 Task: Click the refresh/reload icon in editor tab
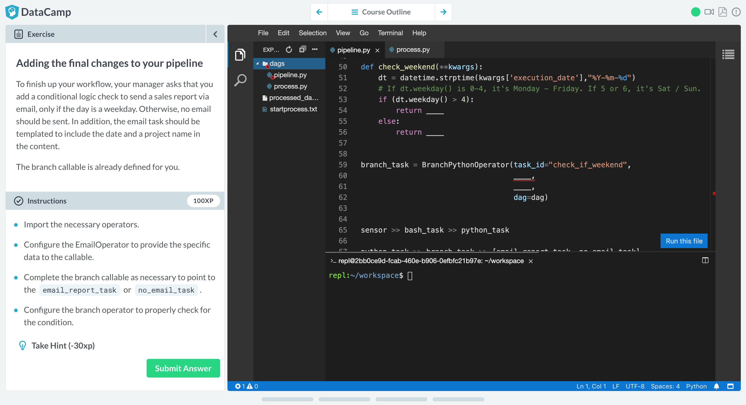[289, 49]
